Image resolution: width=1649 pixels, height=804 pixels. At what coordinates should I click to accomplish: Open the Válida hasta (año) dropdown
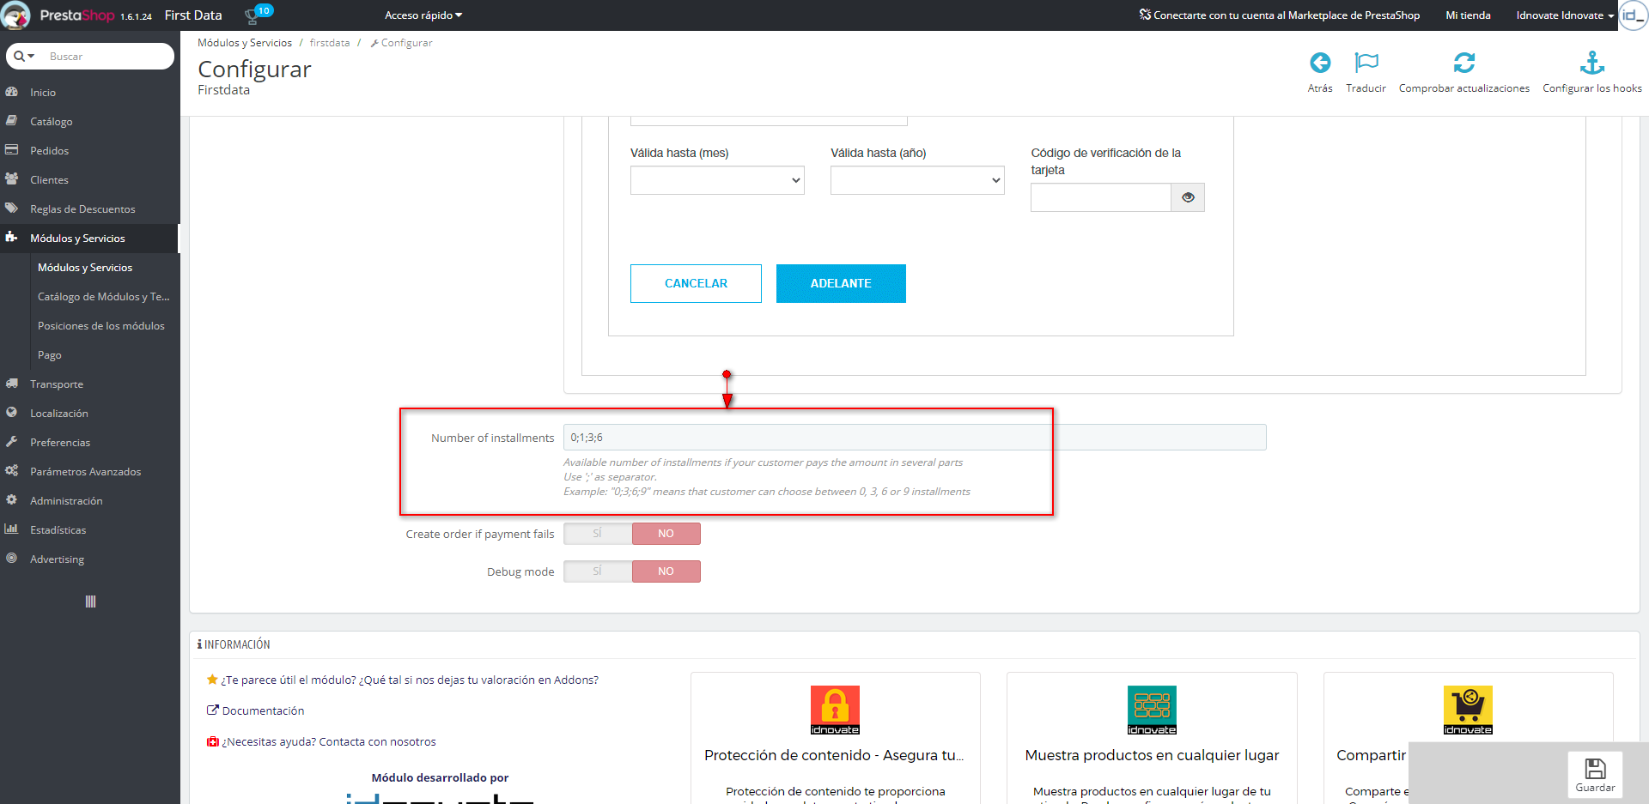pos(917,180)
